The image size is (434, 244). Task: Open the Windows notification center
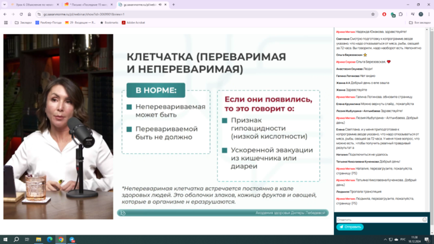coord(427,240)
